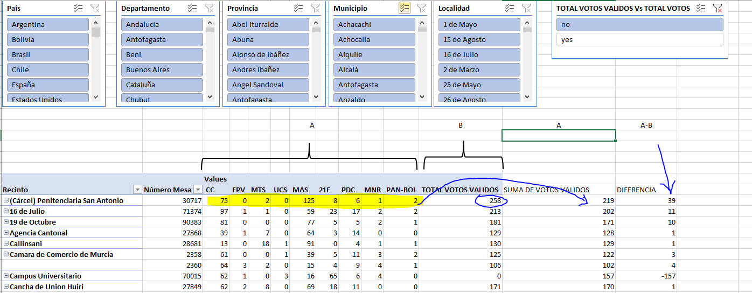Collapse the Penitenciaria San Antonio row group

[5, 201]
